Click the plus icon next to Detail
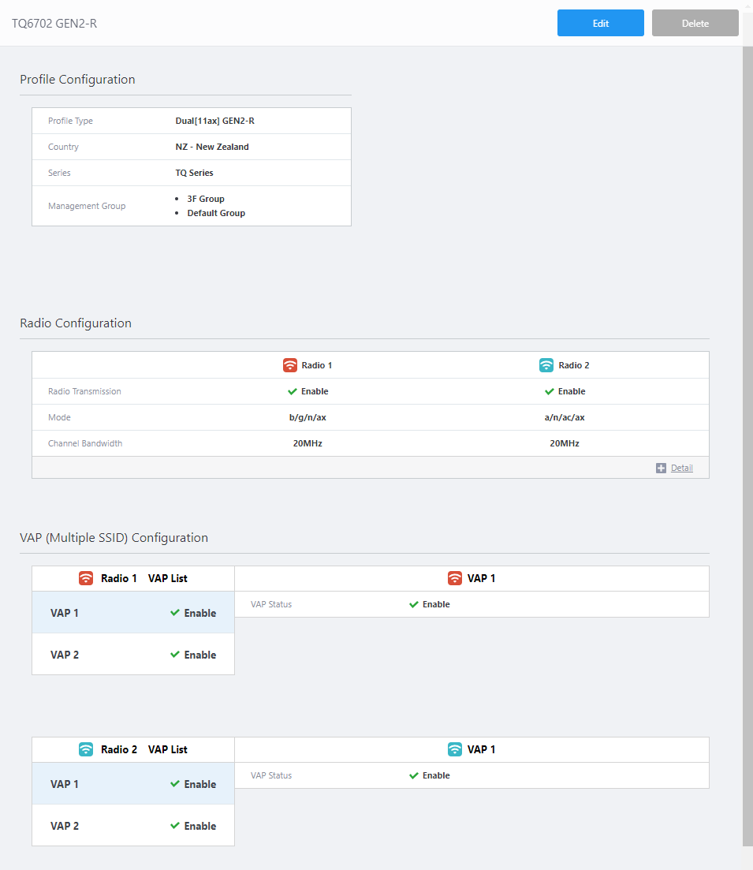The height and width of the screenshot is (870, 753). 661,468
